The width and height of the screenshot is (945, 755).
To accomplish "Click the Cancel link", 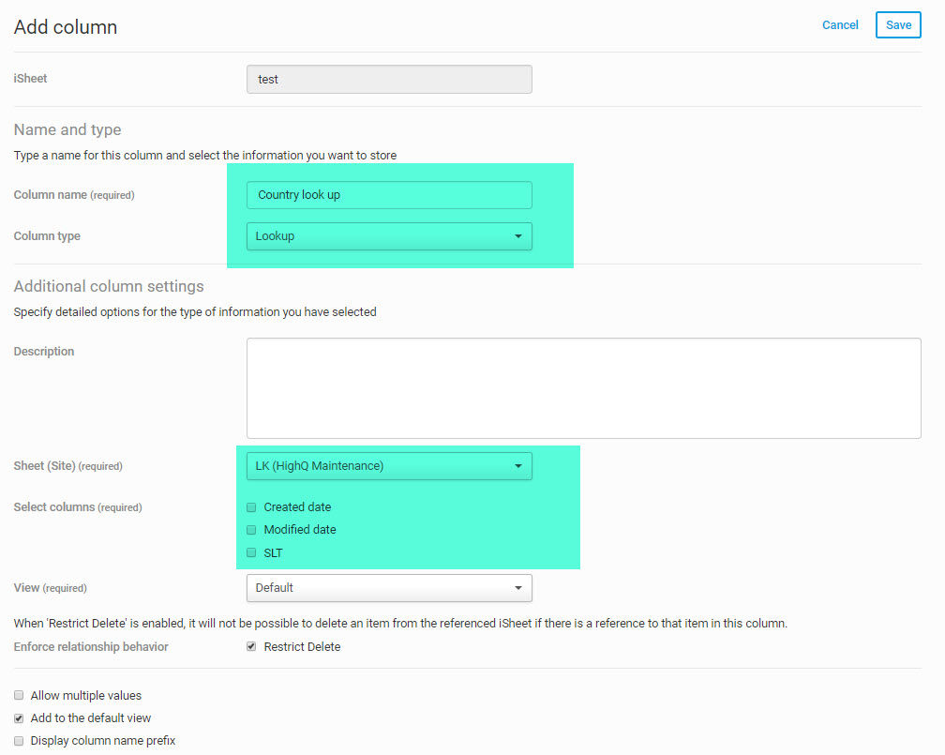I will click(840, 25).
